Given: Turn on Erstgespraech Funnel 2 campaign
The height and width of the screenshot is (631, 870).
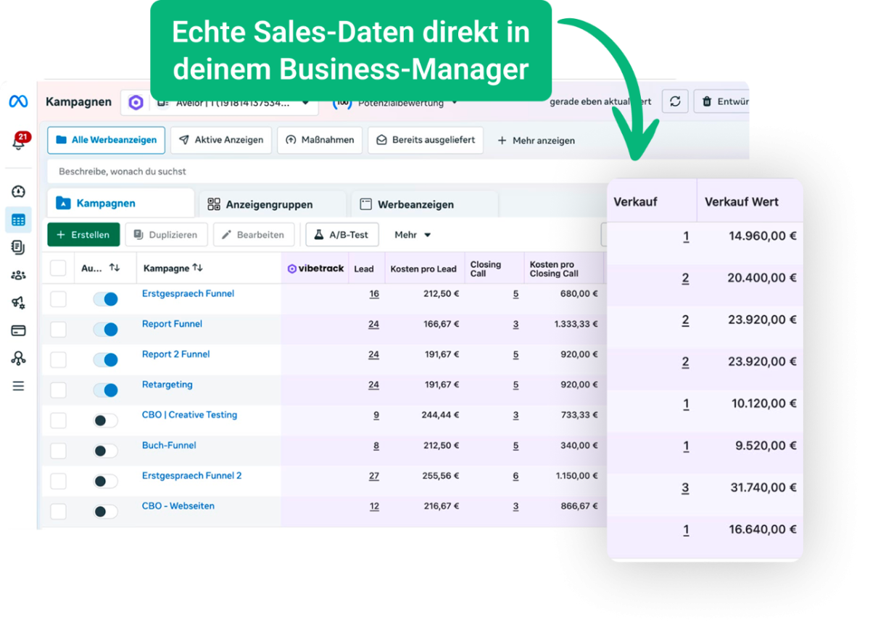Looking at the screenshot, I should pyautogui.click(x=105, y=482).
